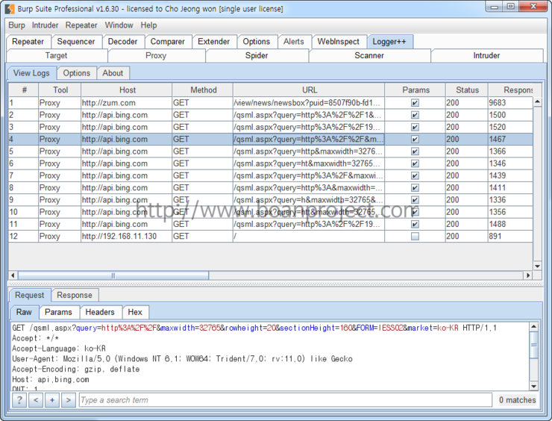Toggle Params checkbox in row 7
This screenshot has height=421, width=552.
[x=415, y=175]
